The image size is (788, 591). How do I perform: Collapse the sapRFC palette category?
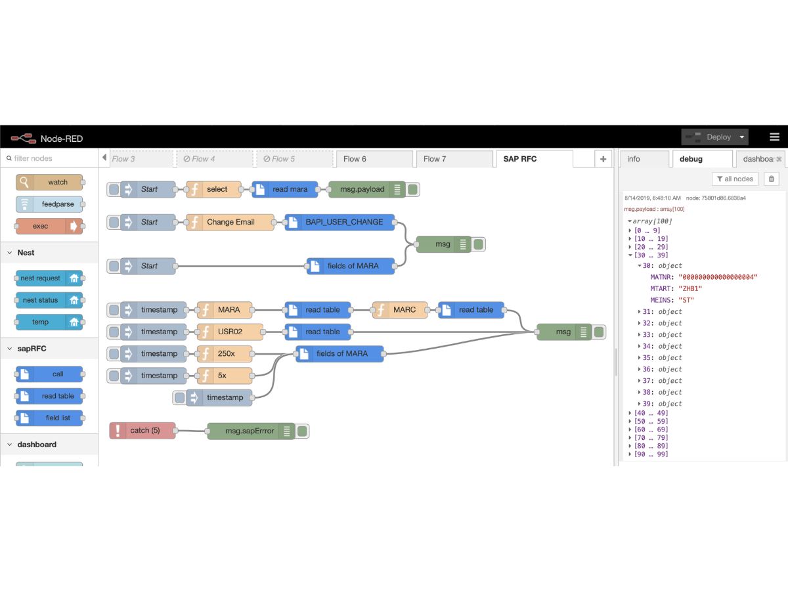pos(49,349)
